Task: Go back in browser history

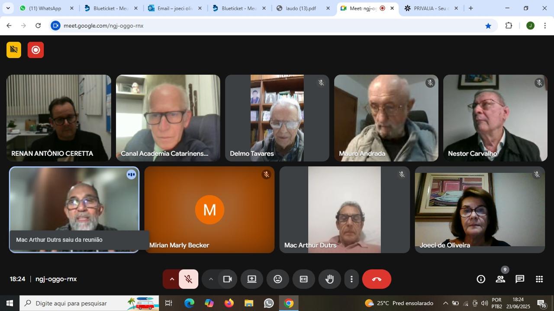Action: 9,26
